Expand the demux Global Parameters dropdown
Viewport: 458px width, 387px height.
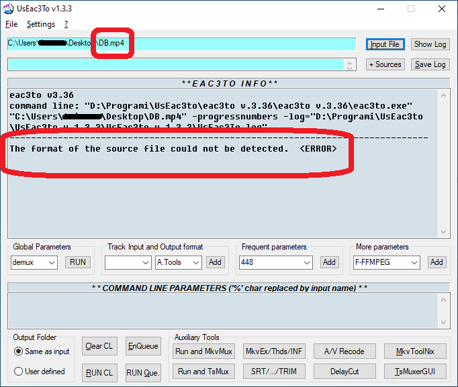52,262
